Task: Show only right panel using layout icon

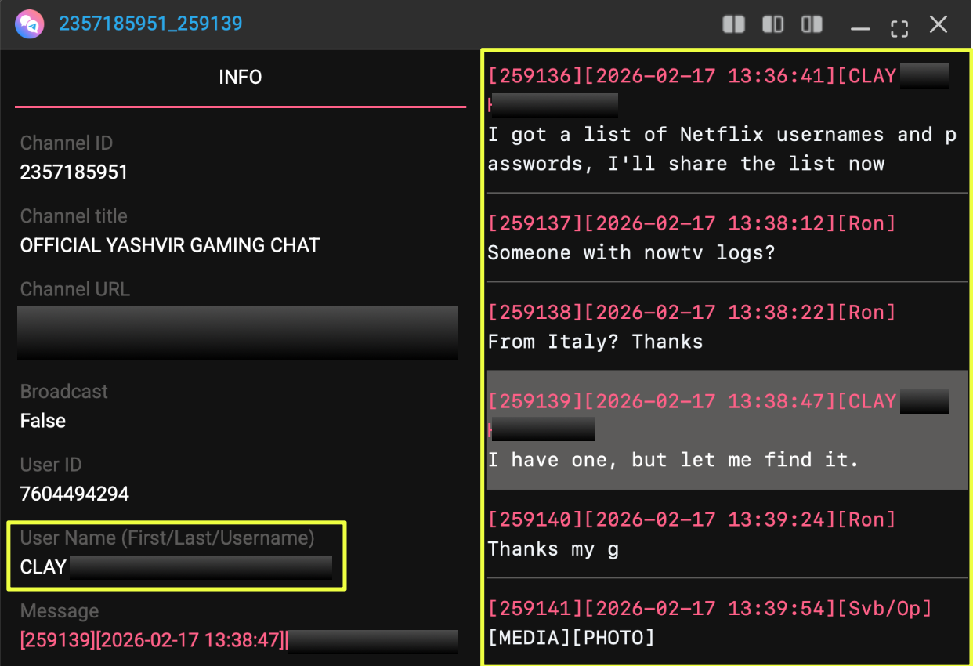Action: (x=812, y=25)
